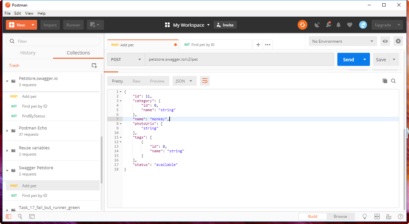409x224 pixels.
Task: Open Edit menu
Action: [x=18, y=13]
